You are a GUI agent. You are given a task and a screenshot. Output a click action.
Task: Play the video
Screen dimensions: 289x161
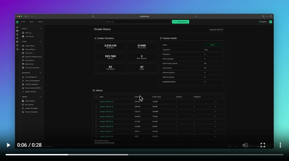click(9, 145)
